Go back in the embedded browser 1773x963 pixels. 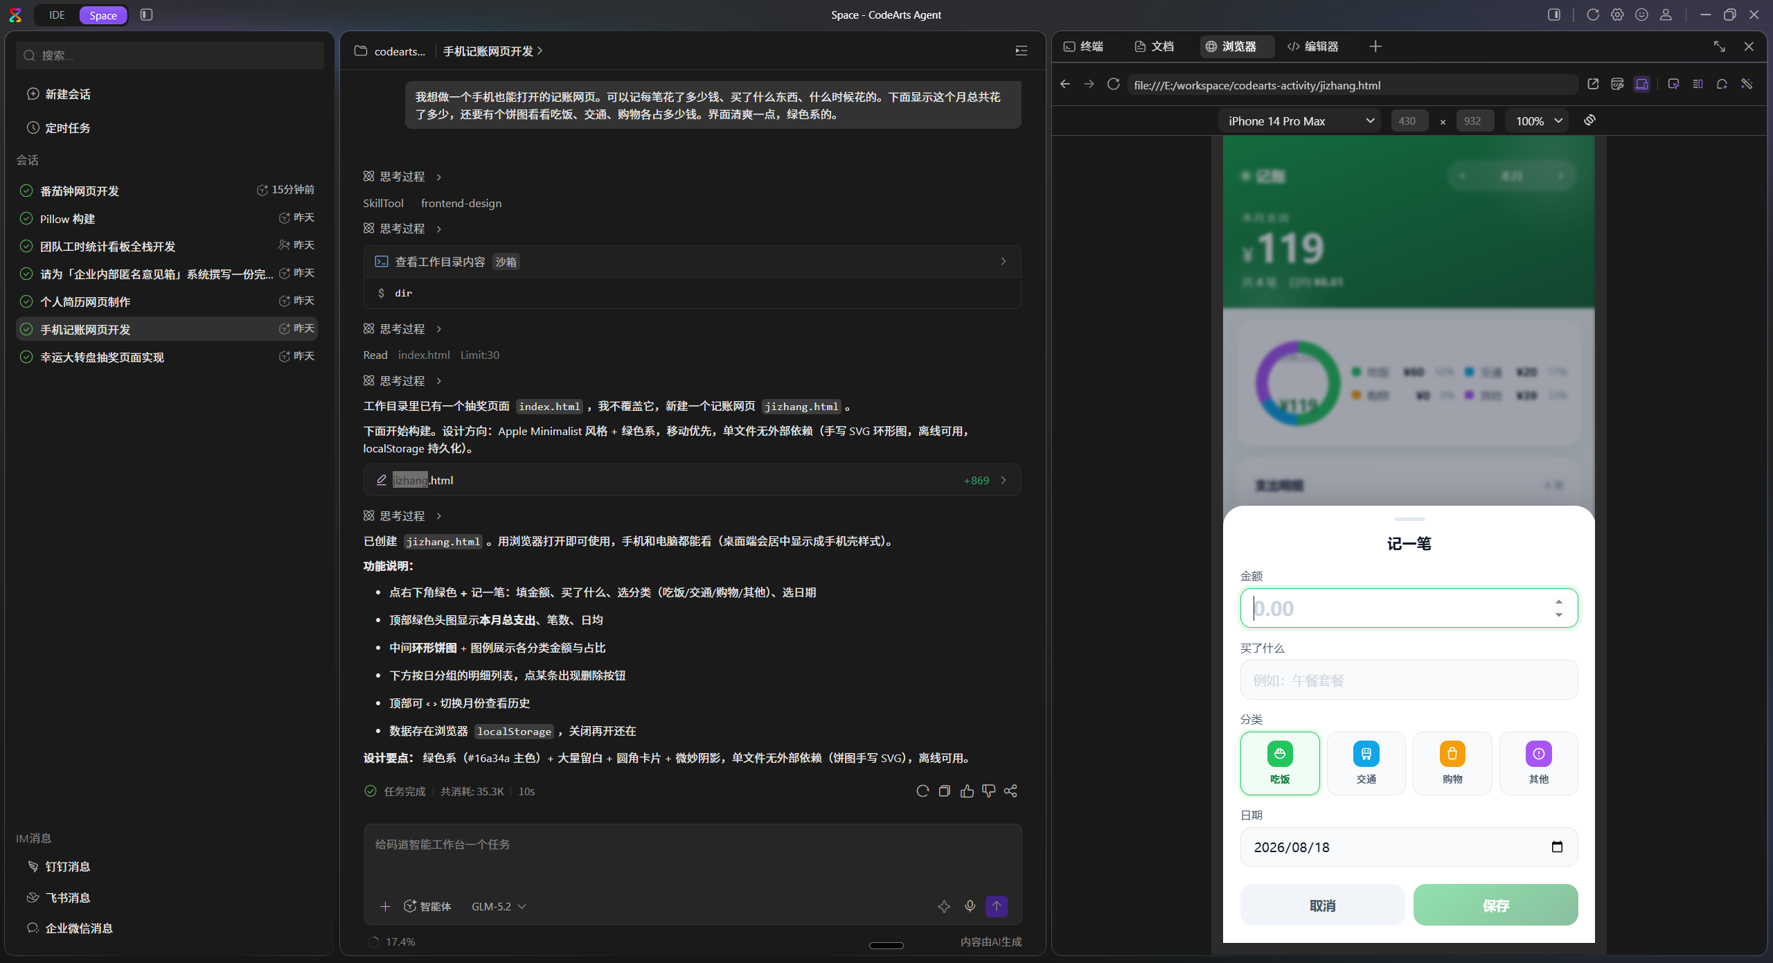(1065, 84)
